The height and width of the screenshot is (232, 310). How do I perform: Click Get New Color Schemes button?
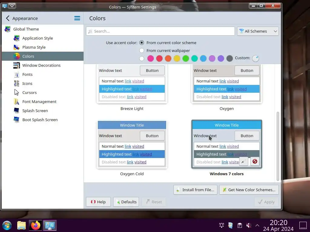pos(249,190)
